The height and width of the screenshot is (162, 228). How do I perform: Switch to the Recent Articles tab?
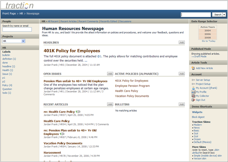[x=69, y=21]
